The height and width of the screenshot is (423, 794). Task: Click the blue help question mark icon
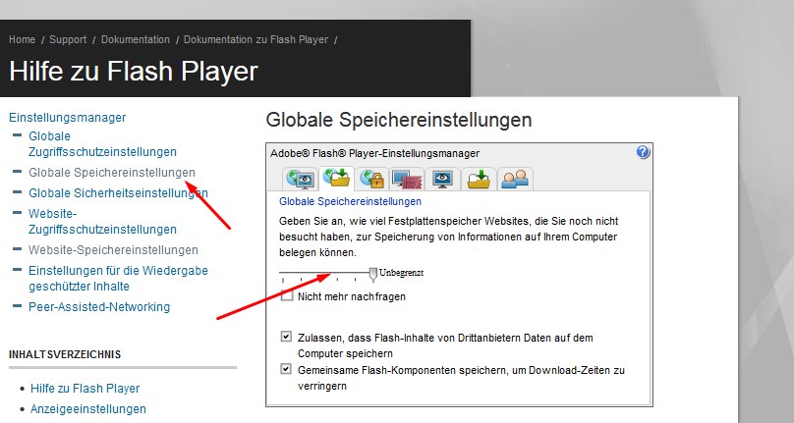point(644,152)
